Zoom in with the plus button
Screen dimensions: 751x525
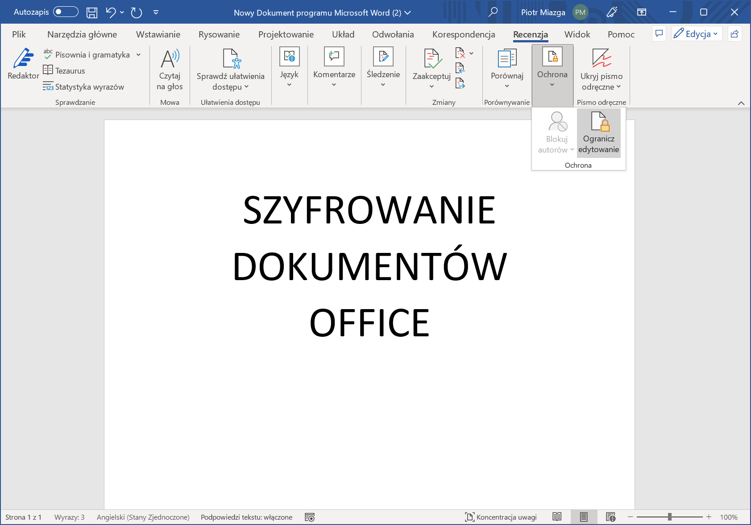pyautogui.click(x=709, y=517)
